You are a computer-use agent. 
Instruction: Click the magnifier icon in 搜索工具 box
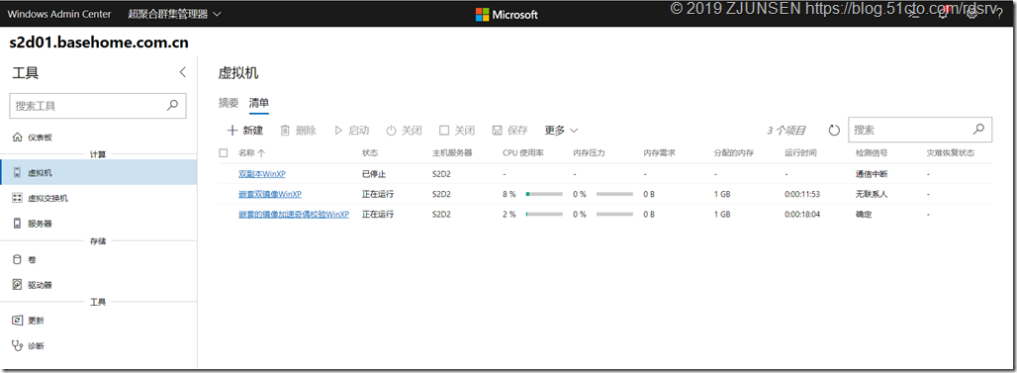(x=172, y=105)
